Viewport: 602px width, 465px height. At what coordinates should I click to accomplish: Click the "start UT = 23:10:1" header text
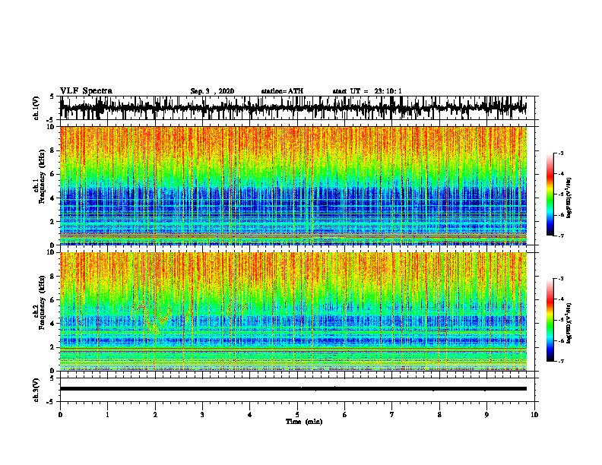(367, 91)
